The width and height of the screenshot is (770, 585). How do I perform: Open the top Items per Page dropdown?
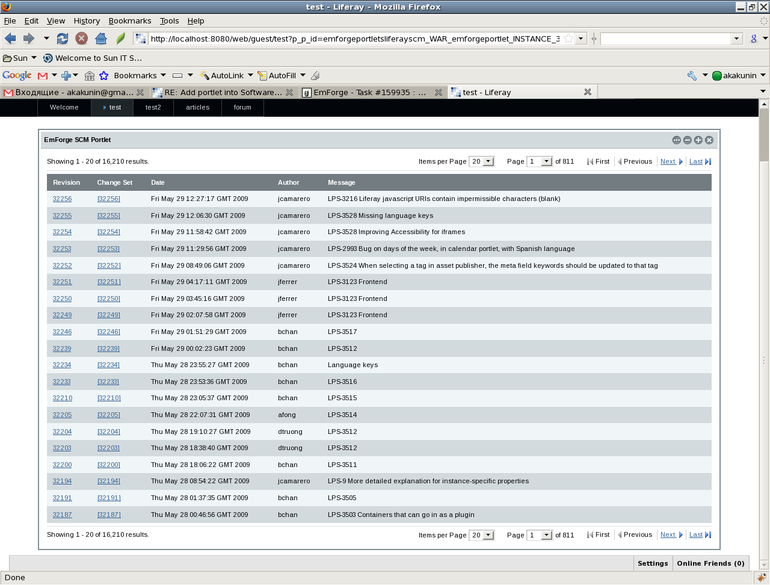tap(482, 161)
